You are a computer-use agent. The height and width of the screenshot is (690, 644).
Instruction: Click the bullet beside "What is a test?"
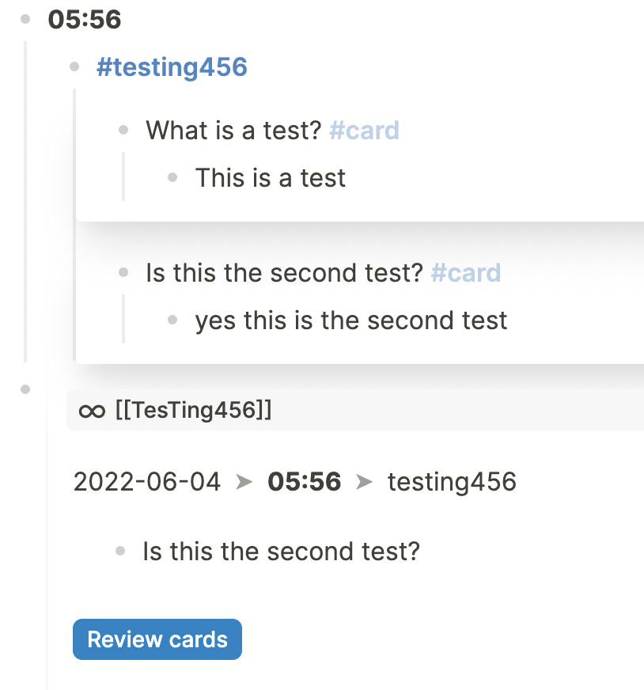click(x=123, y=130)
